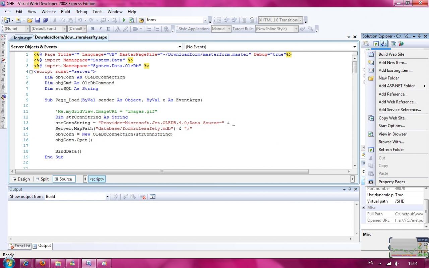Image resolution: width=429 pixels, height=268 pixels.
Task: Click ASP.NET Configuration icon
Action: 401,44
